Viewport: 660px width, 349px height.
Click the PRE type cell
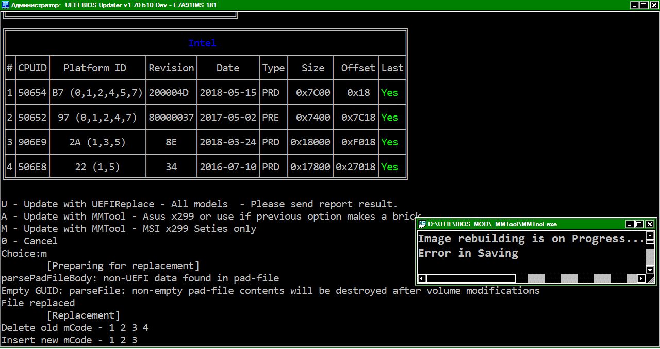point(271,118)
